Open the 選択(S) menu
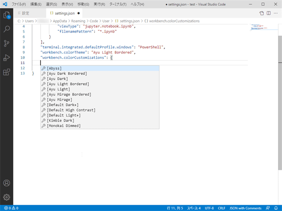The width and height of the screenshot is (282, 211). point(51,4)
